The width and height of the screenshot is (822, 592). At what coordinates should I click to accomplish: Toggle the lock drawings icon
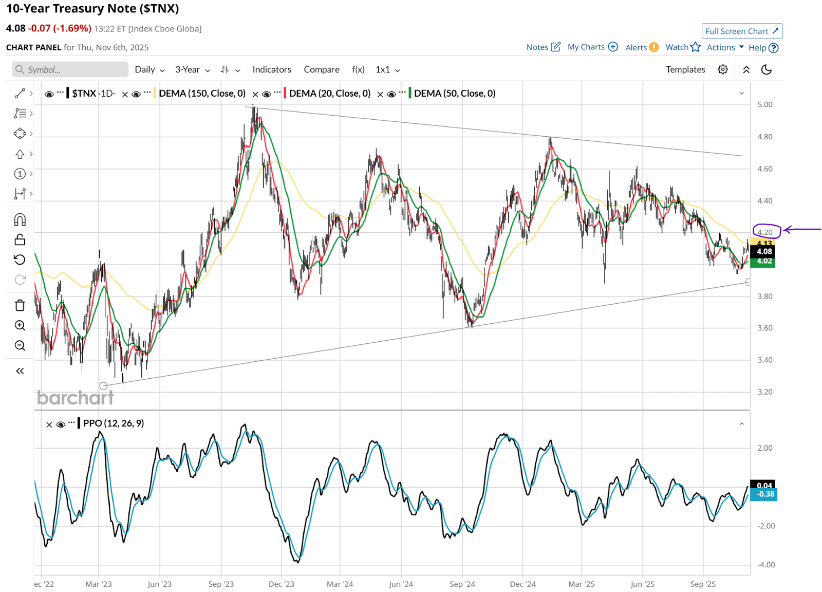[20, 240]
